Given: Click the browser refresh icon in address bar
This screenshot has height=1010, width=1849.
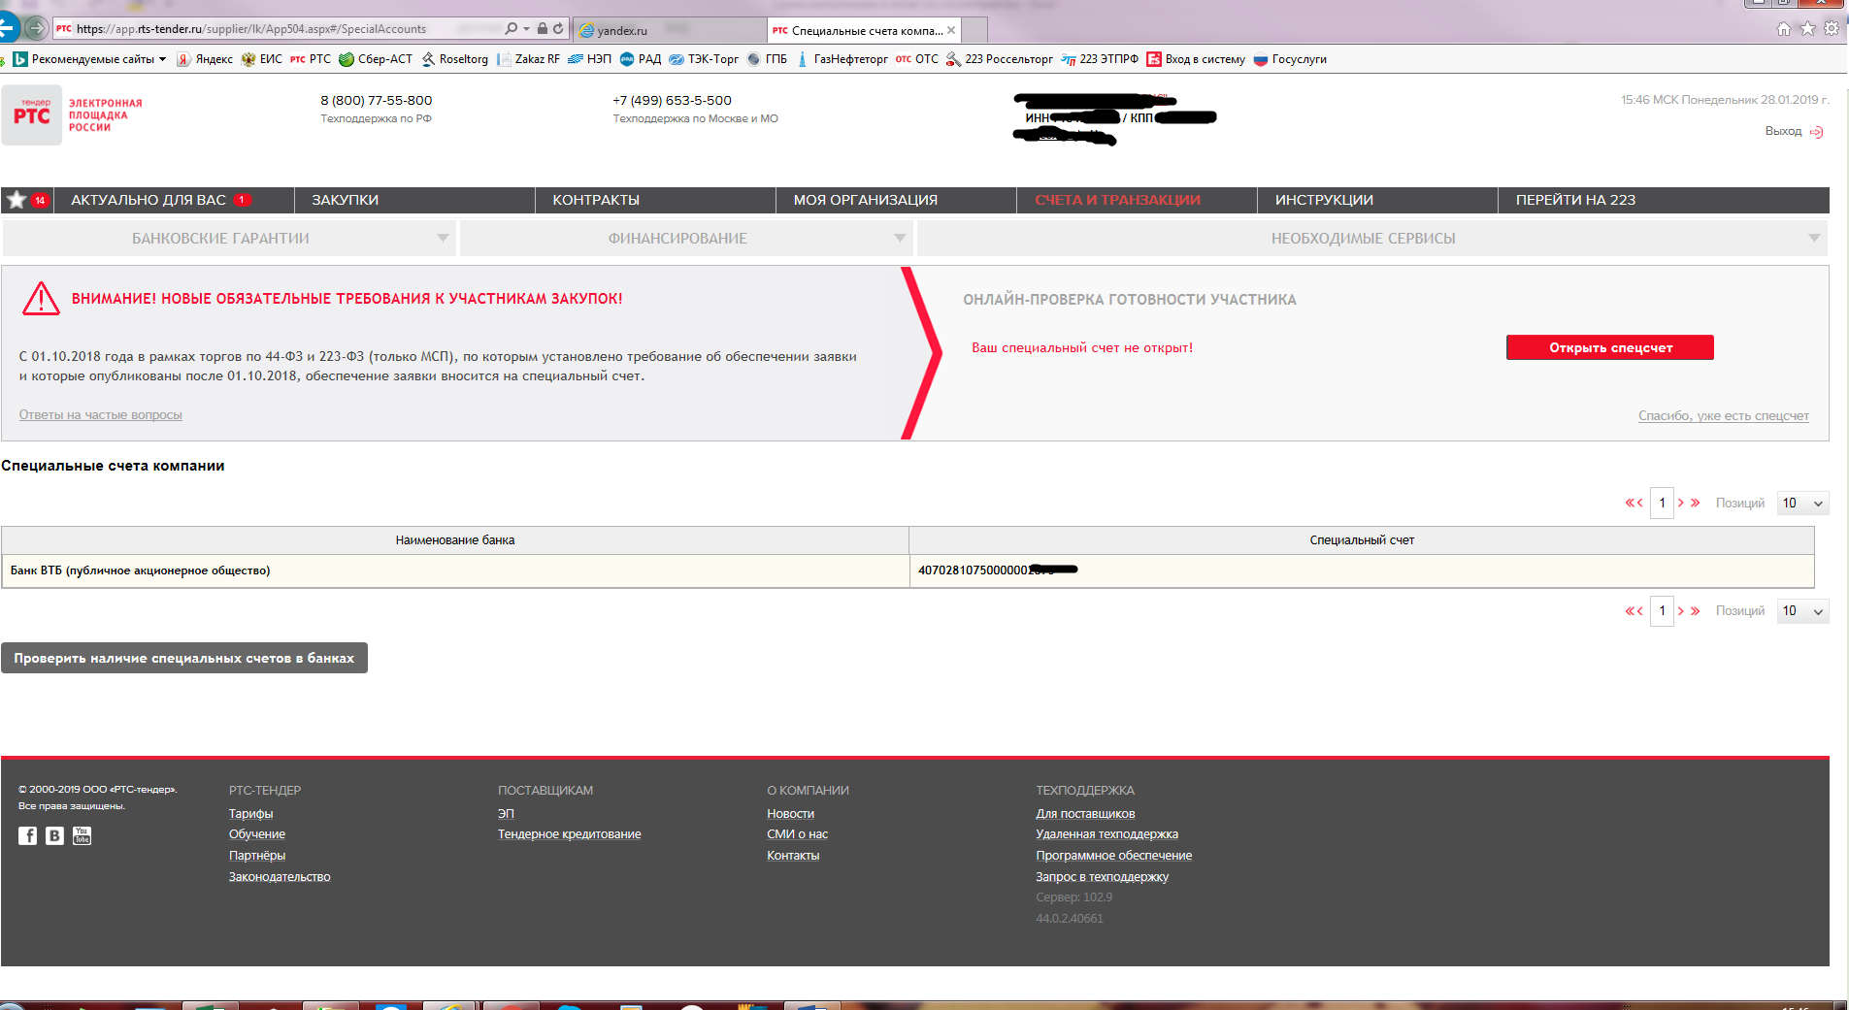Looking at the screenshot, I should [x=558, y=29].
